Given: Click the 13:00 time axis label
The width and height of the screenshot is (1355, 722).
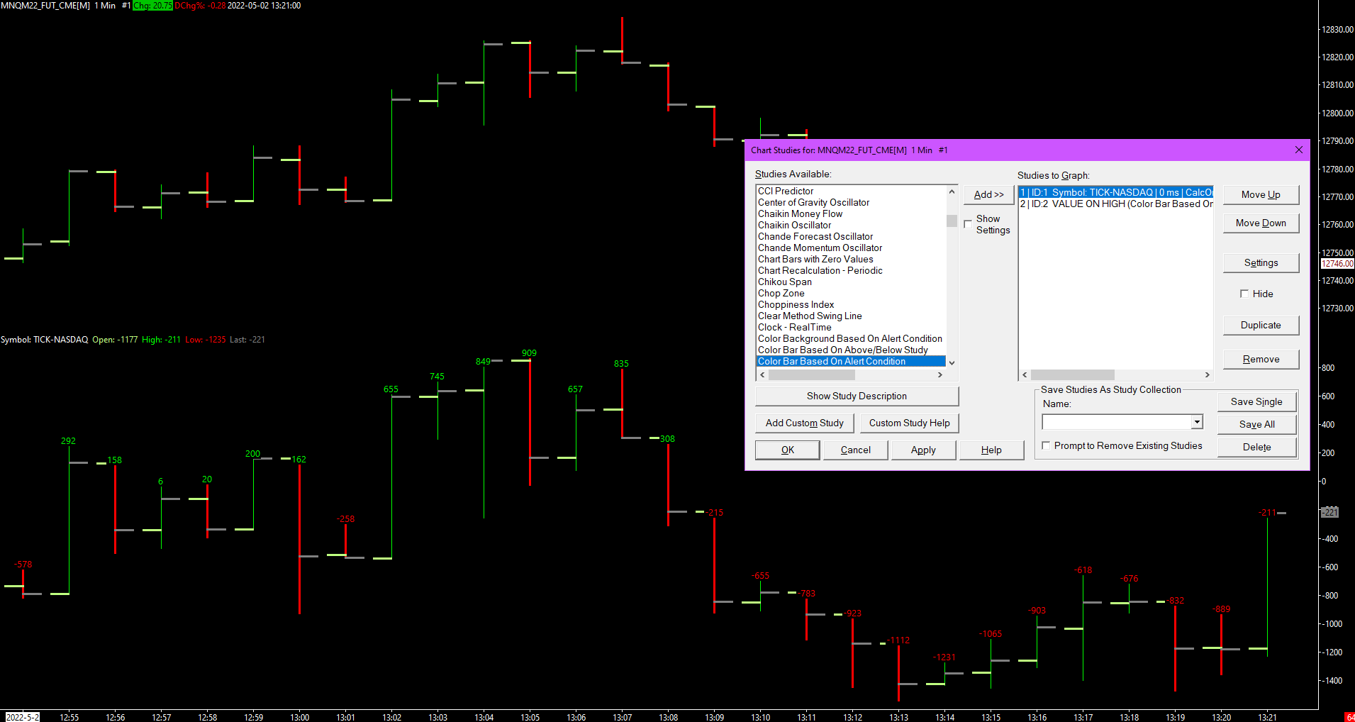Looking at the screenshot, I should [299, 717].
